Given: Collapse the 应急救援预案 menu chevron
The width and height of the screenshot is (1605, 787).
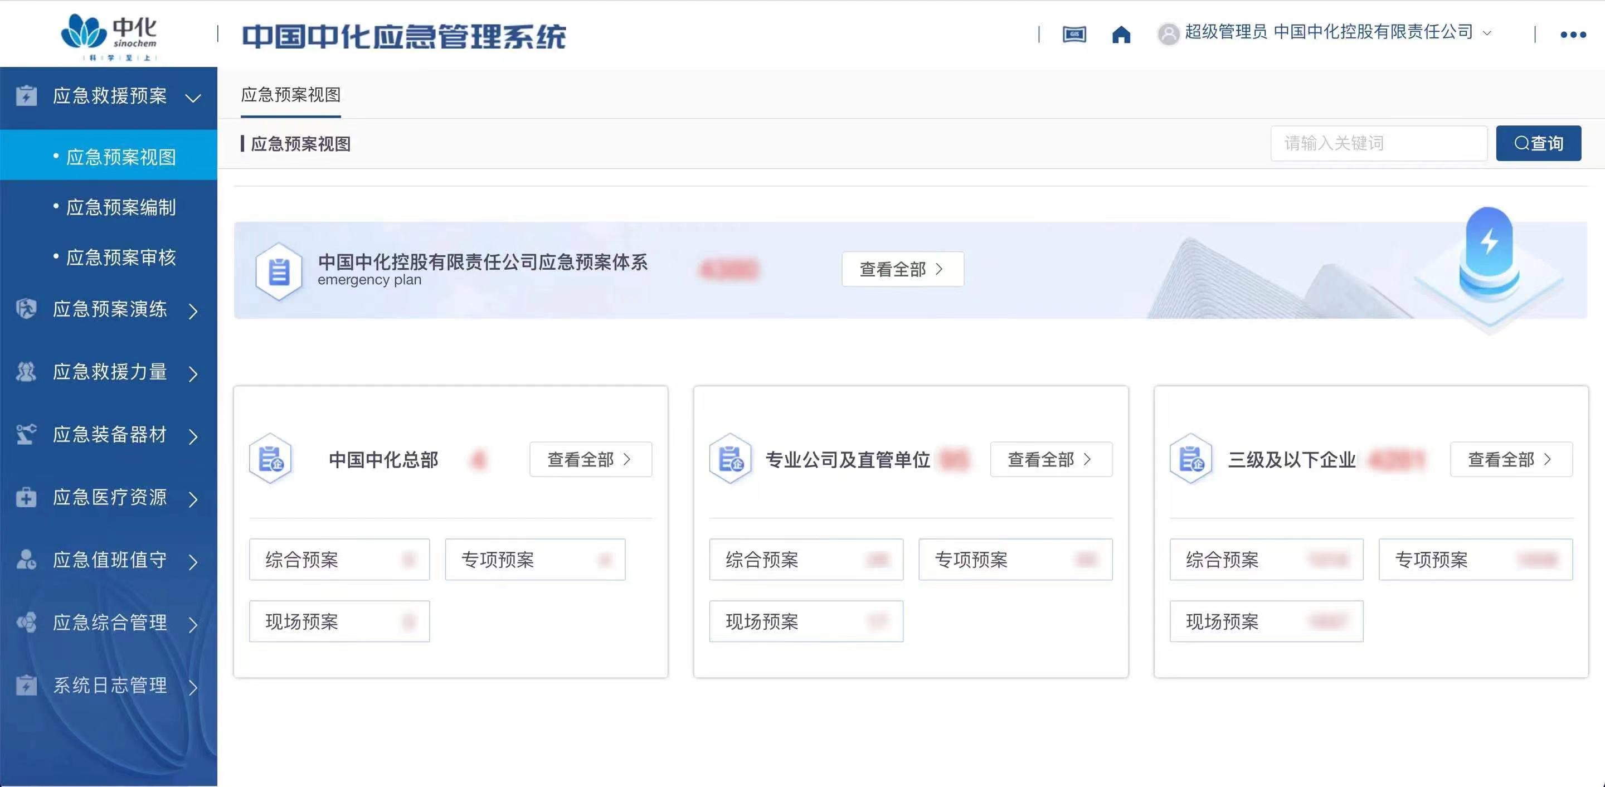Looking at the screenshot, I should (193, 98).
